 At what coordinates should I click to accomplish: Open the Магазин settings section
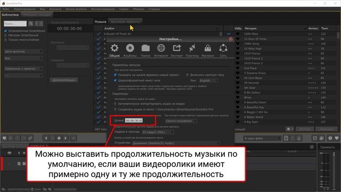click(x=208, y=51)
